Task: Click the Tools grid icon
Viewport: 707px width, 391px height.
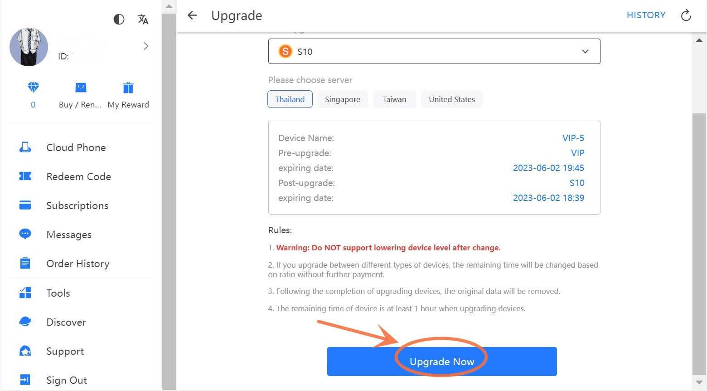Action: [25, 293]
